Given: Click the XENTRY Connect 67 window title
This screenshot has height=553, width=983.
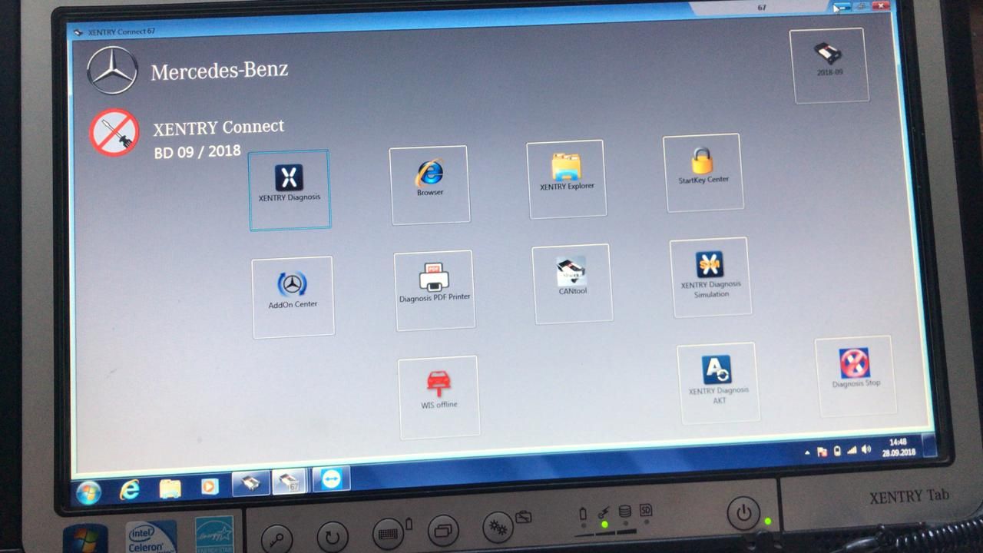Looking at the screenshot, I should (x=121, y=32).
